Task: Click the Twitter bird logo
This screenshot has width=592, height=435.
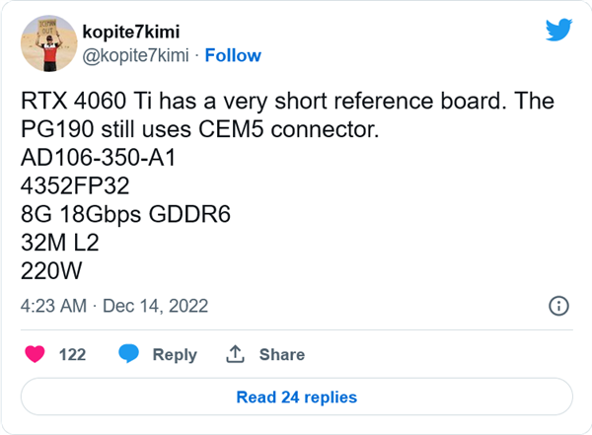Action: click(558, 30)
